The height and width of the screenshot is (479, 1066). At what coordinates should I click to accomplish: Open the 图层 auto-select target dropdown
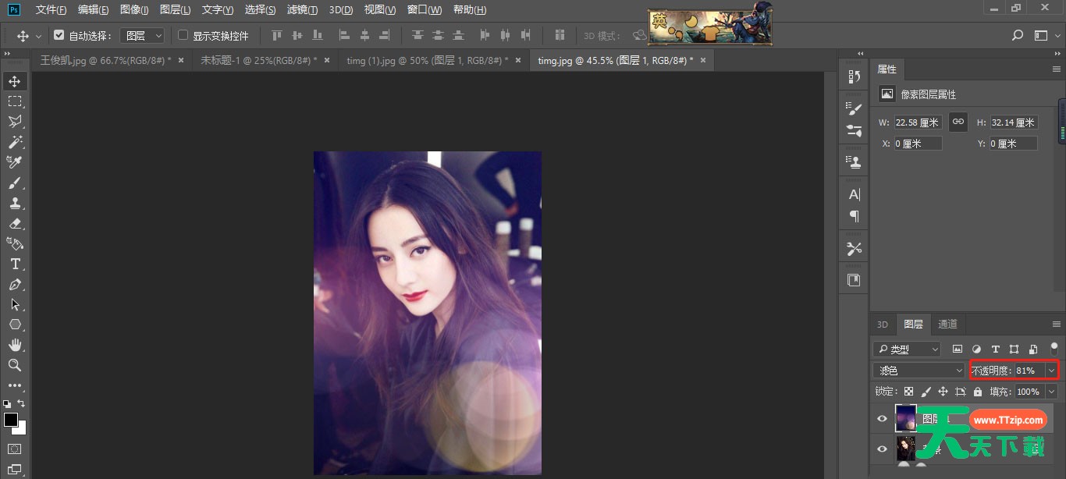pyautogui.click(x=143, y=36)
